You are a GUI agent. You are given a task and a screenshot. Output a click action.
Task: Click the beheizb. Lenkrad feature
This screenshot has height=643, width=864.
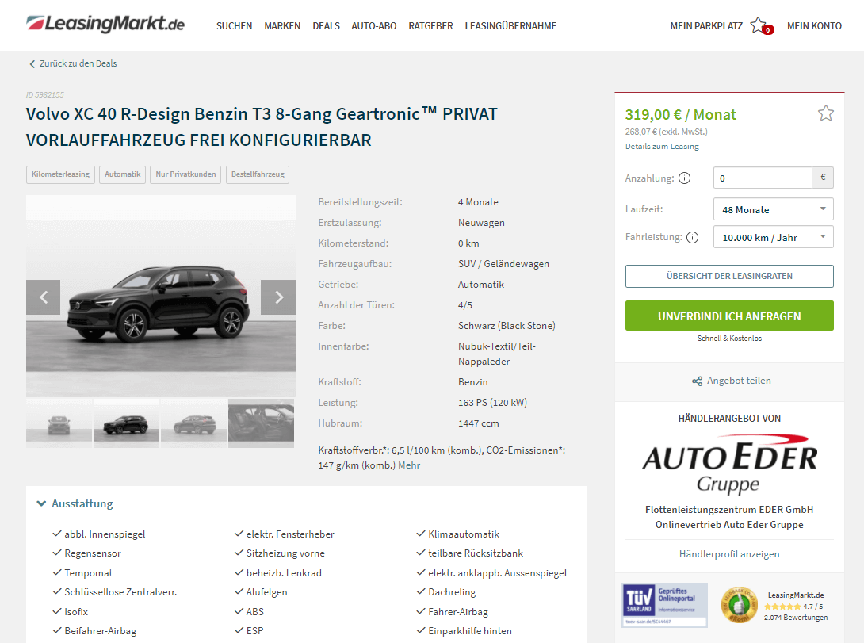click(x=284, y=573)
